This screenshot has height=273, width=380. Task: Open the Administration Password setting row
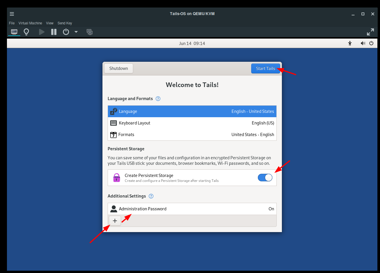(x=192, y=209)
